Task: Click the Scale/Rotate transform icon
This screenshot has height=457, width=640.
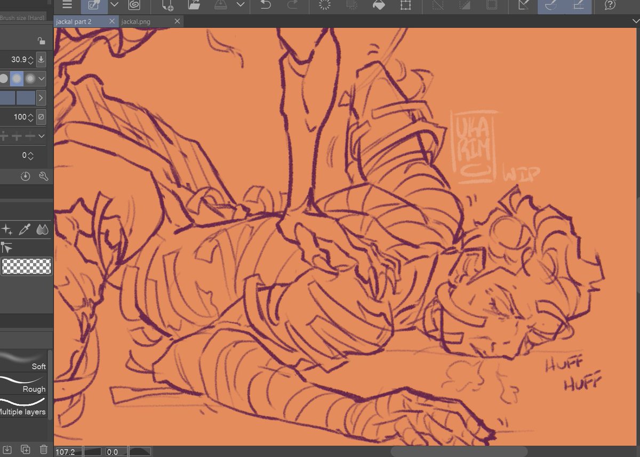Action: coord(405,5)
